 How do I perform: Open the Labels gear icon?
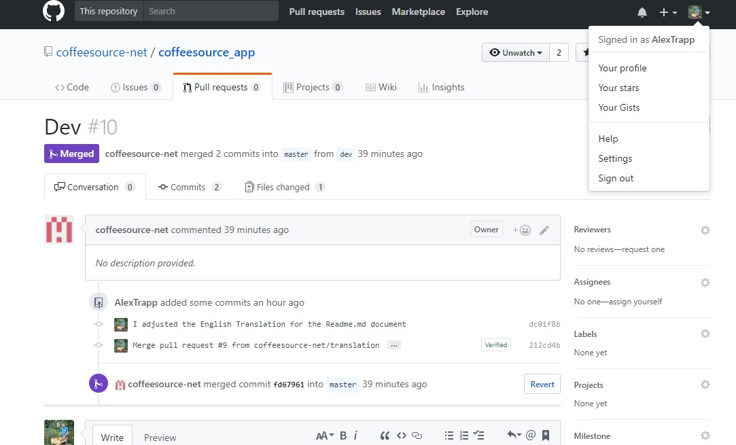tap(705, 334)
